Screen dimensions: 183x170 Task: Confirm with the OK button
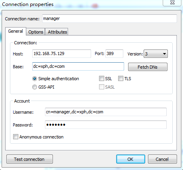coord(130,159)
